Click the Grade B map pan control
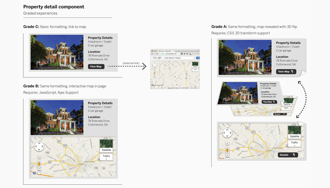 39,146
